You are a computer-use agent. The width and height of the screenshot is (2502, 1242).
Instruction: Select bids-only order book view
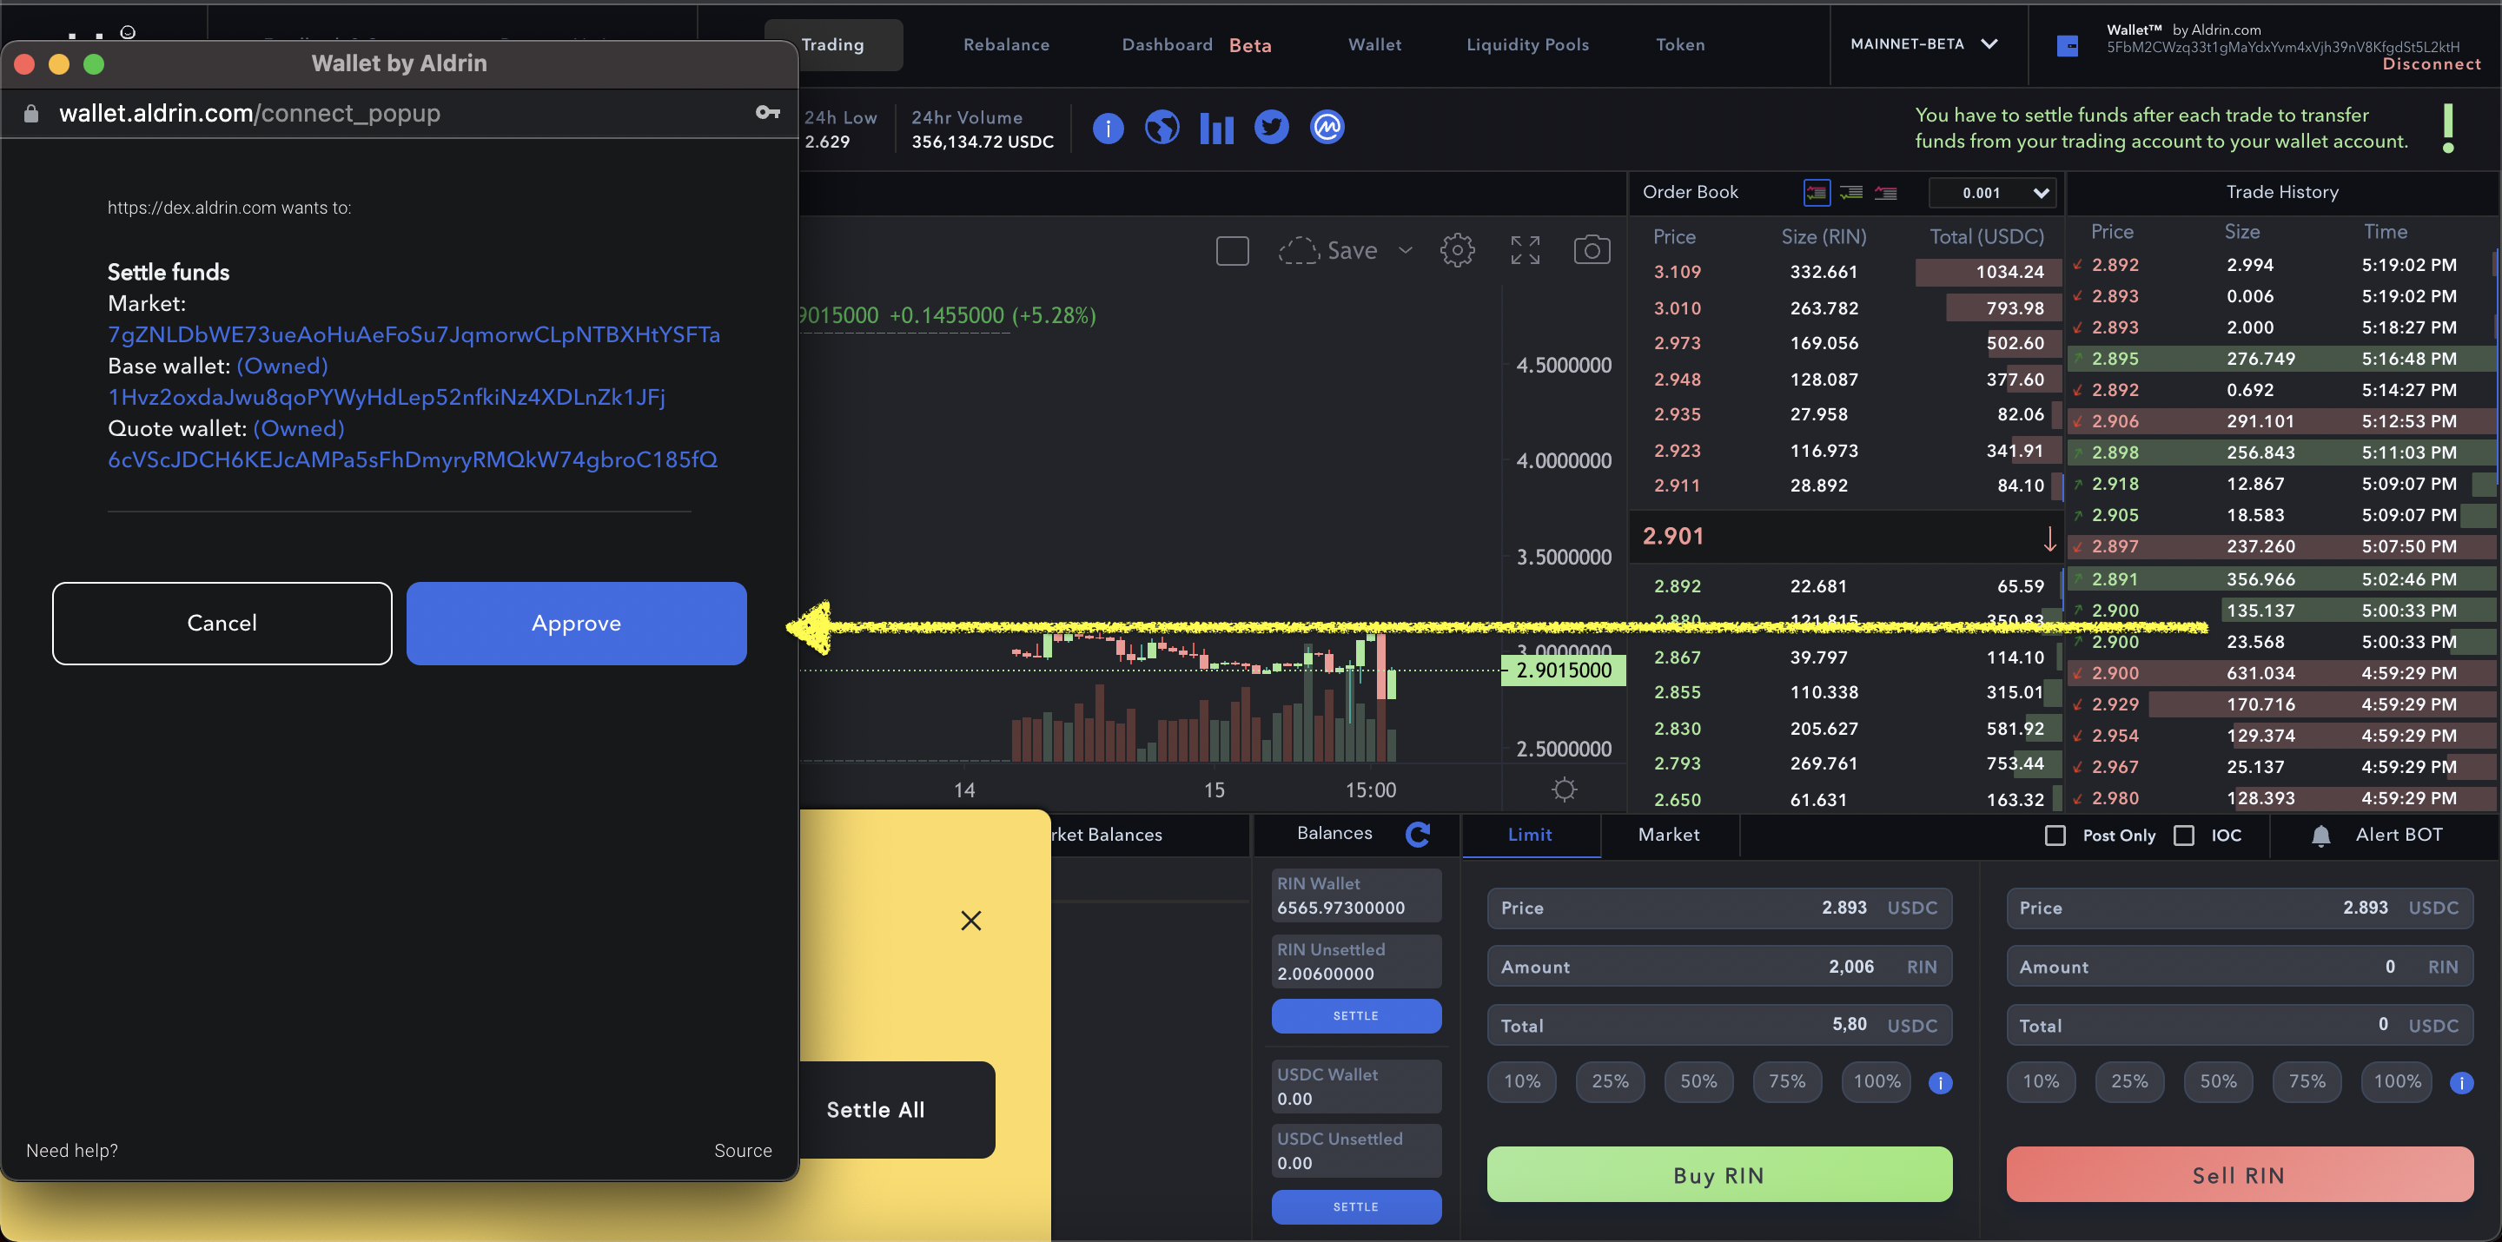(x=1851, y=192)
